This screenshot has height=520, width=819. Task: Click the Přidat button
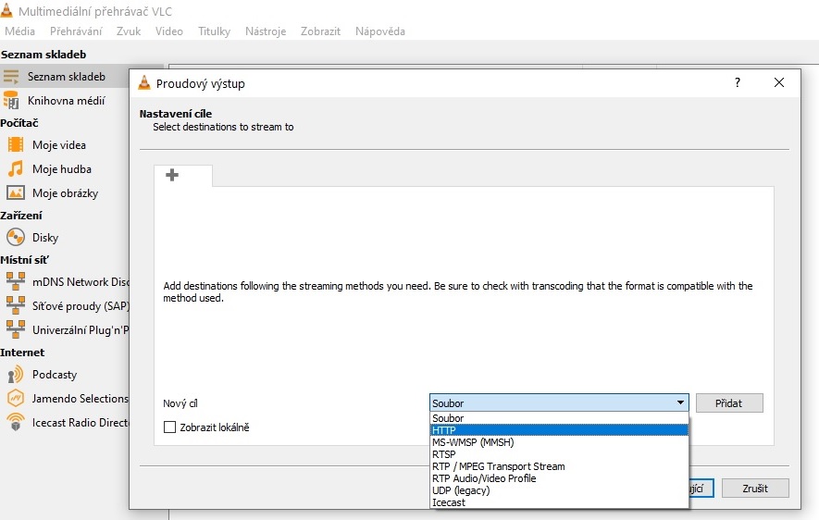[x=729, y=403]
